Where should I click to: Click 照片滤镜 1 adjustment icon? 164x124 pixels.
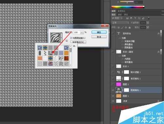point(119,72)
